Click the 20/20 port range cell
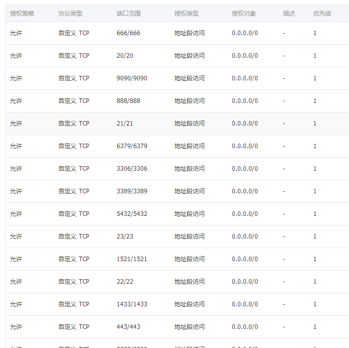 point(125,56)
